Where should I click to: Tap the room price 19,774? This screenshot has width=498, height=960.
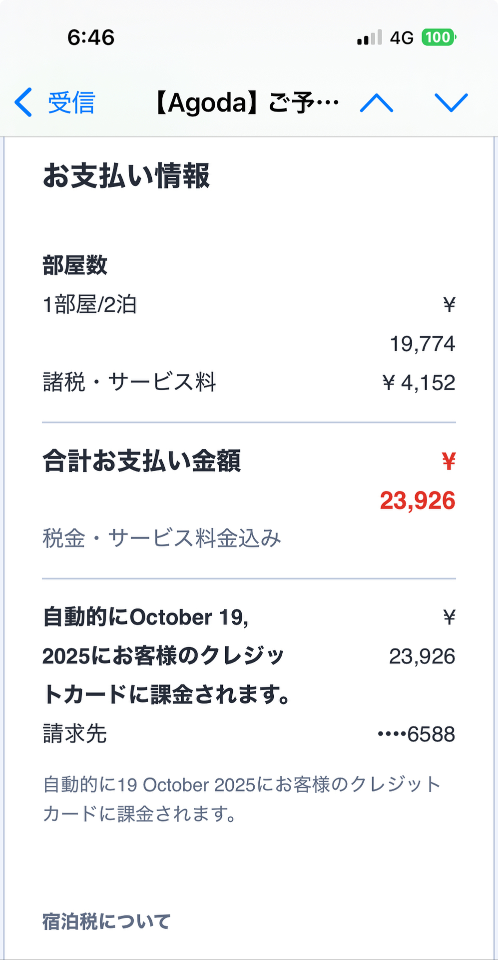(422, 344)
